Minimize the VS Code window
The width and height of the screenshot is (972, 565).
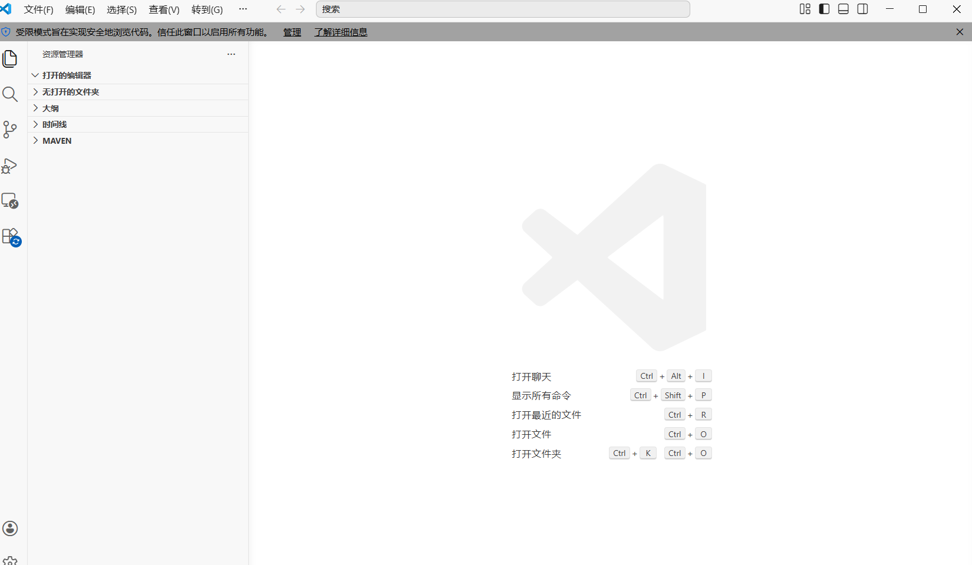890,9
